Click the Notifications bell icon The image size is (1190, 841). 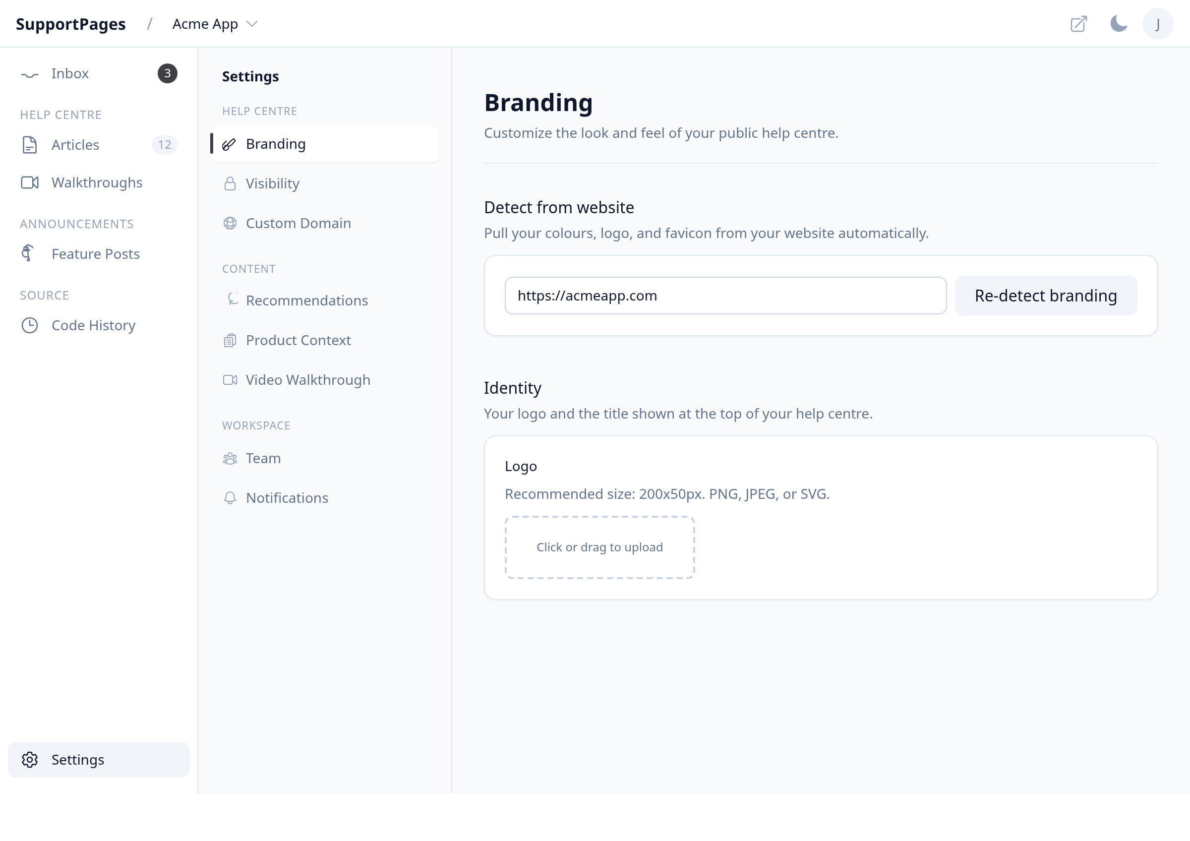(230, 498)
